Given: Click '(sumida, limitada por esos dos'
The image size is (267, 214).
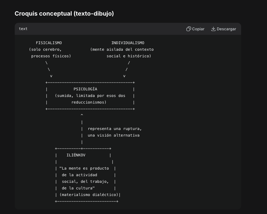Looking at the screenshot, I should [x=90, y=96].
